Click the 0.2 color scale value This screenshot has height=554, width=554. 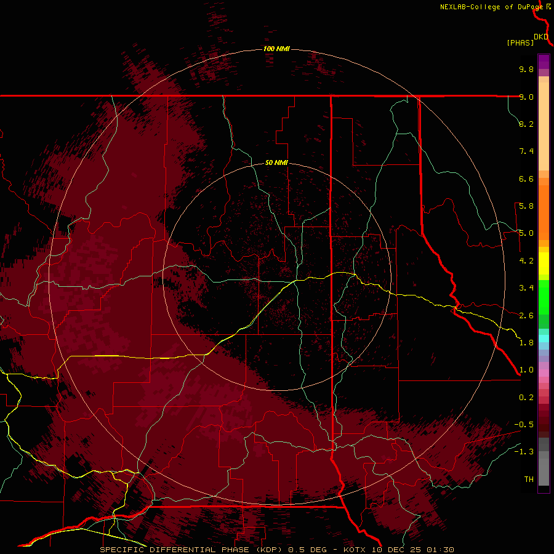coord(526,398)
